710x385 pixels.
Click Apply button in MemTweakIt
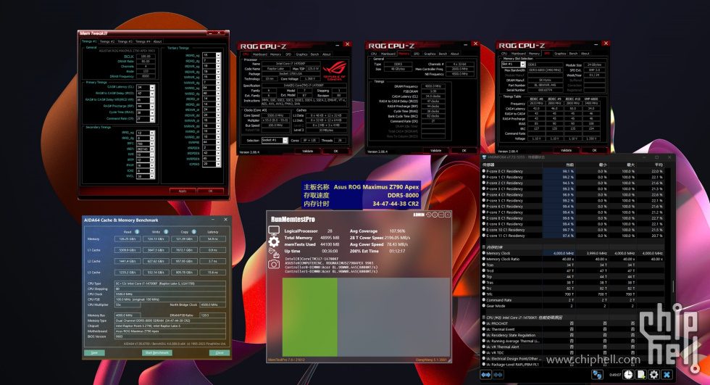[x=183, y=191]
